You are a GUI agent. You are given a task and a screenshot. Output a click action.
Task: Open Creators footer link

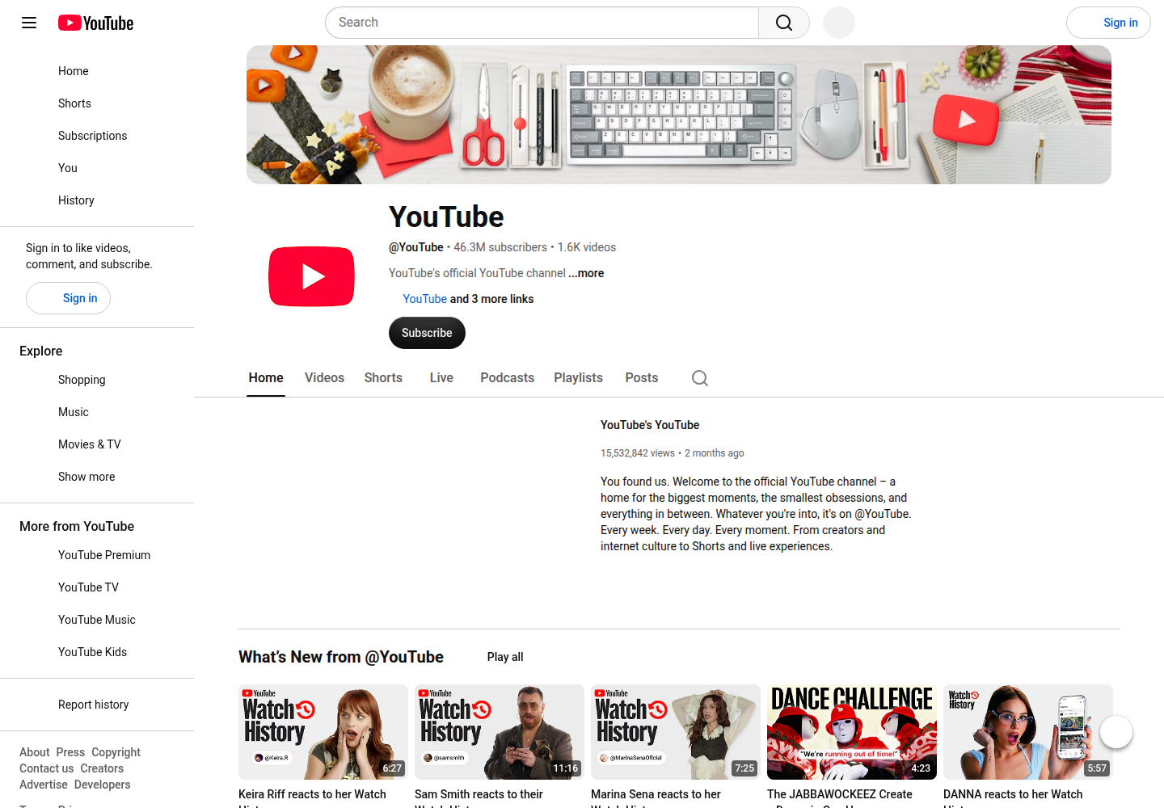click(102, 768)
